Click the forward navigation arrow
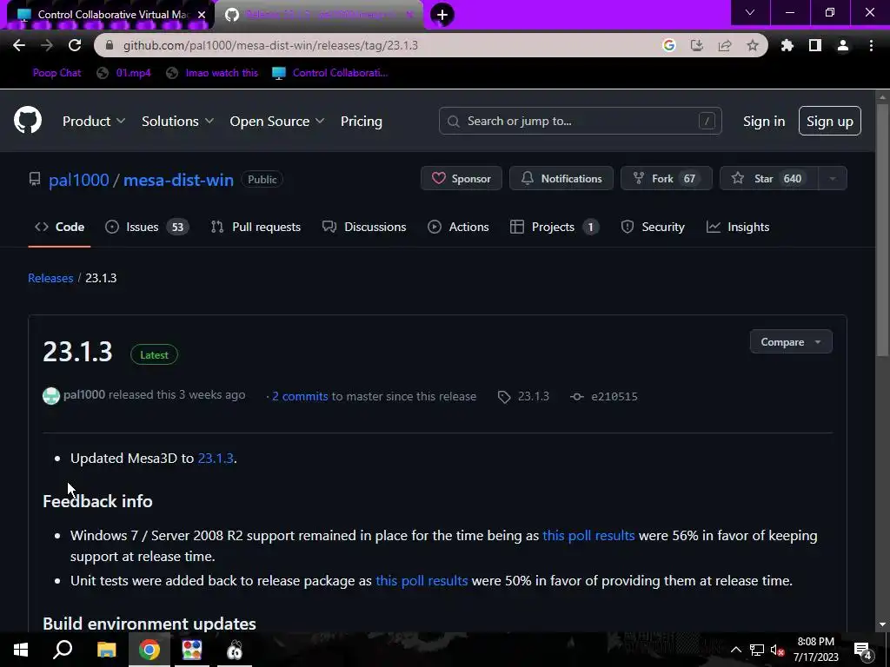The width and height of the screenshot is (890, 667). (47, 45)
